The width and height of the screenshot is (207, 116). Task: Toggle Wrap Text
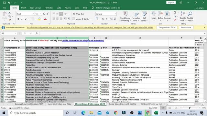click(x=79, y=14)
